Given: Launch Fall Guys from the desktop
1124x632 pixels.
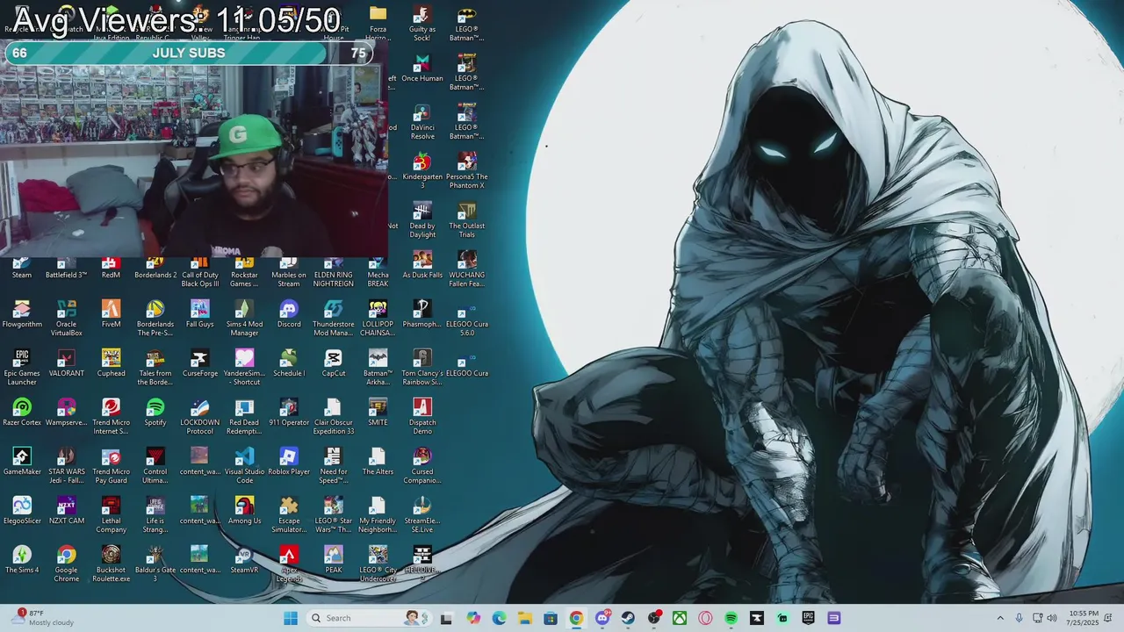Looking at the screenshot, I should 200,314.
